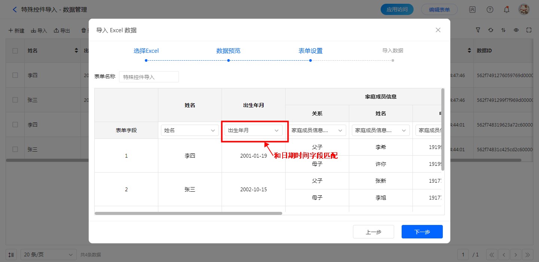The height and width of the screenshot is (262, 539).
Task: Click the refresh data icon
Action: pyautogui.click(x=491, y=30)
